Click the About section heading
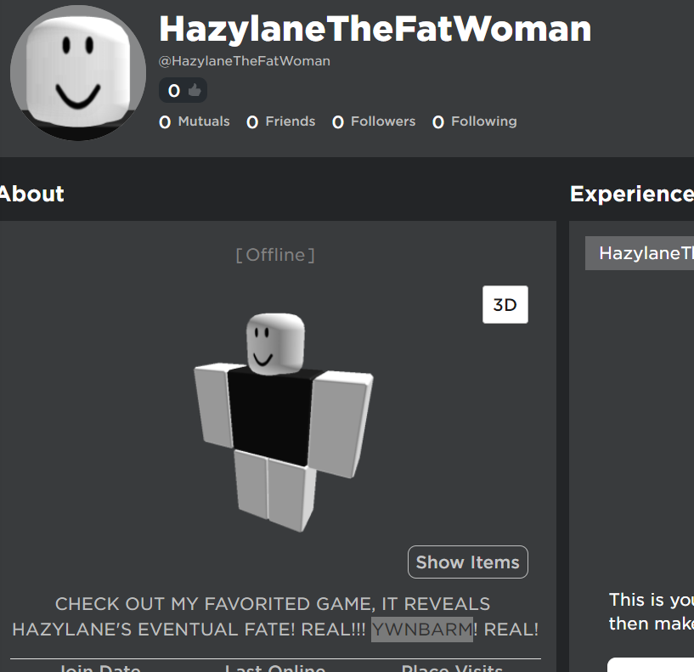 click(x=32, y=194)
